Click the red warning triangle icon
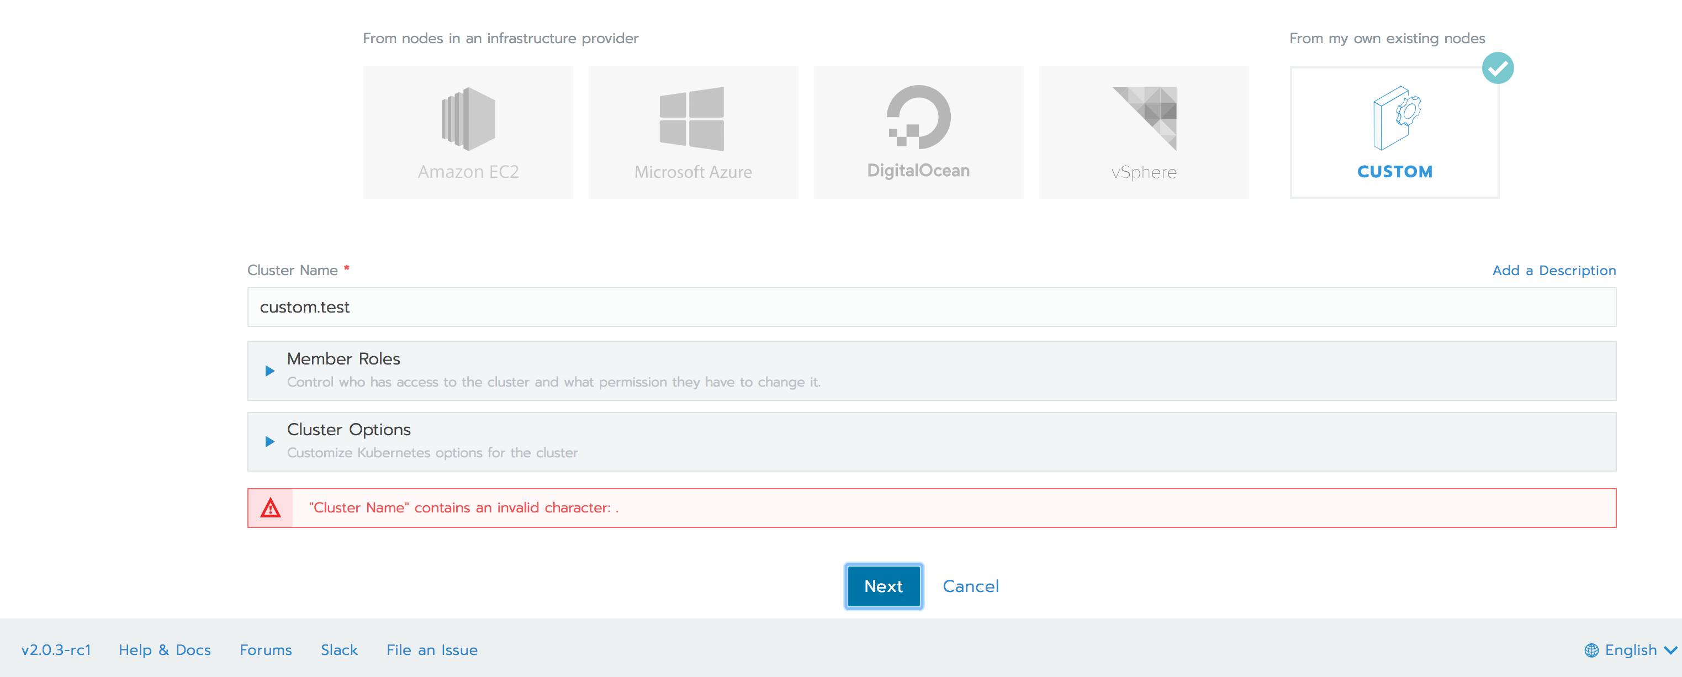Screen dimensions: 1682x677 (x=271, y=508)
